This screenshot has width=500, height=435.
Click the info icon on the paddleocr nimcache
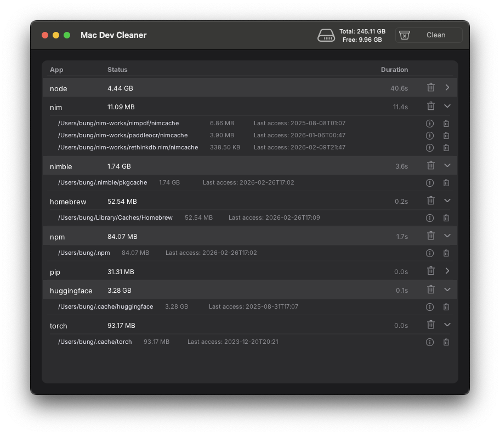click(x=430, y=135)
